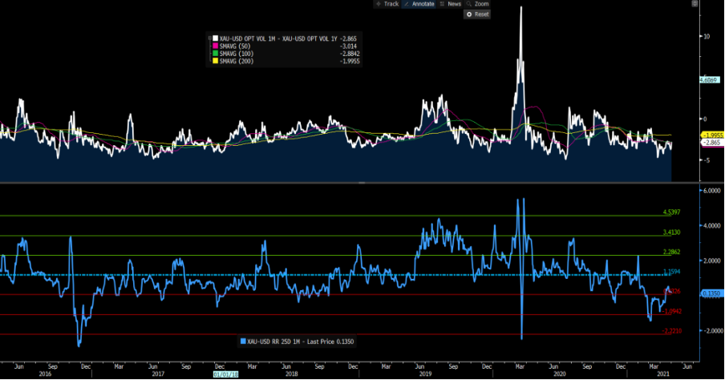This screenshot has height=380, width=725.
Task: Click the white XAU-USD OPT VOL swatch
Action: click(216, 38)
